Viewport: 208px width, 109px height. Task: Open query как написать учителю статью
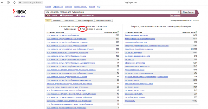click(x=67, y=108)
